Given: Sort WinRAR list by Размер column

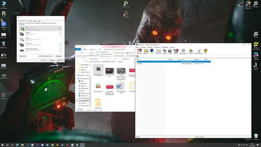Looking at the screenshot, I should coord(170,60).
